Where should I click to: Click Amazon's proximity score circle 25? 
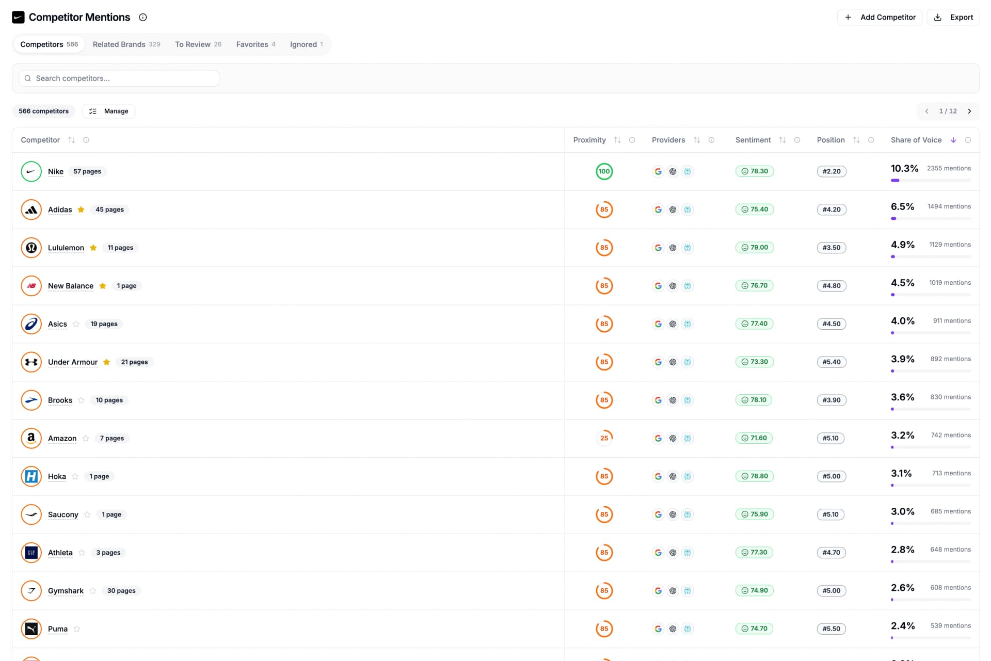(x=604, y=438)
